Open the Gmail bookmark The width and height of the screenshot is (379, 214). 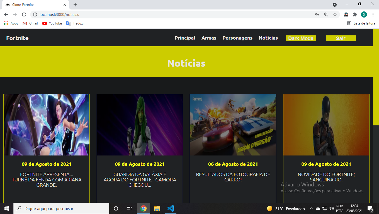click(30, 23)
